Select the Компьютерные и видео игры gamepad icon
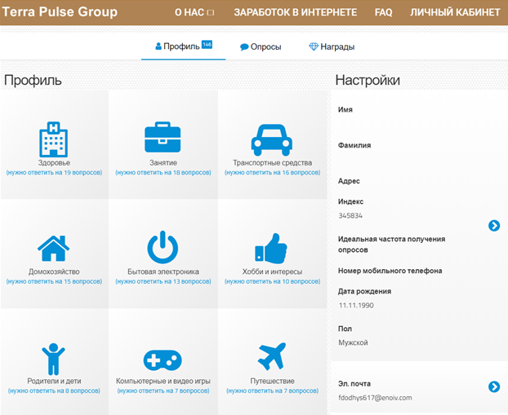The height and width of the screenshot is (415, 508). pyautogui.click(x=163, y=360)
